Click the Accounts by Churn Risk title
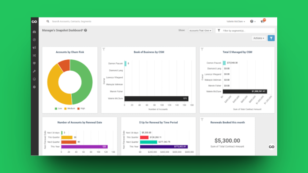This screenshot has height=173, width=308. coord(70,52)
